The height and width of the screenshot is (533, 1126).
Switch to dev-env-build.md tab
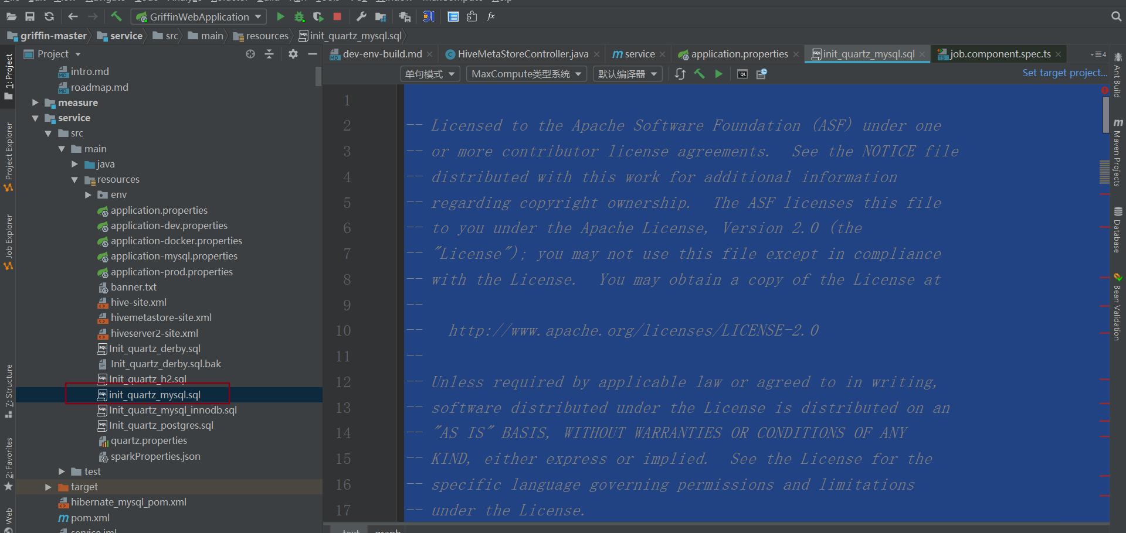point(382,54)
